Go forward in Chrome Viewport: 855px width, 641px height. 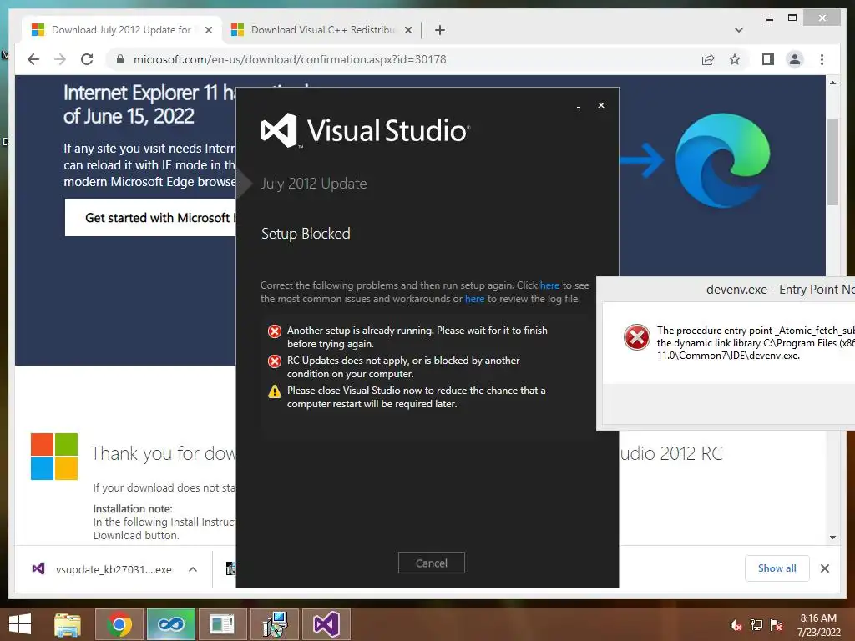[60, 59]
